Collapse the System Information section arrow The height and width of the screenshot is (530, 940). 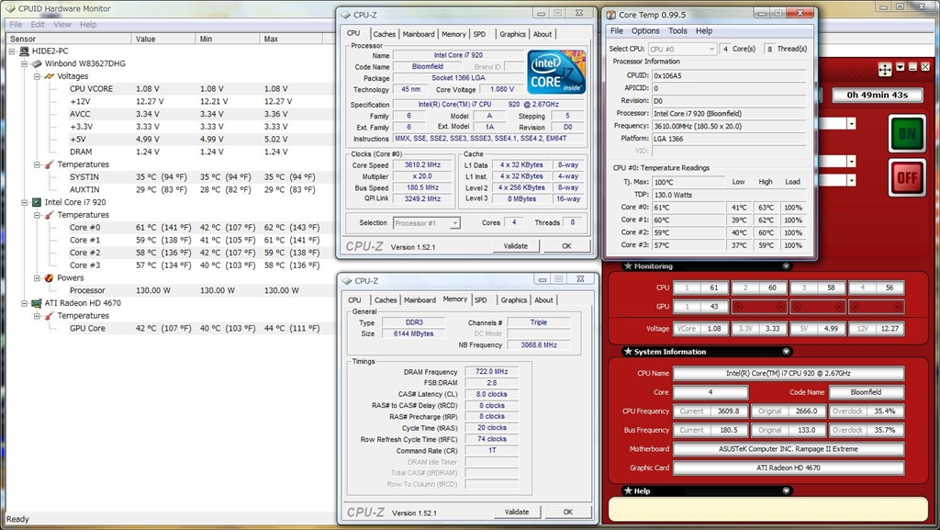click(787, 352)
